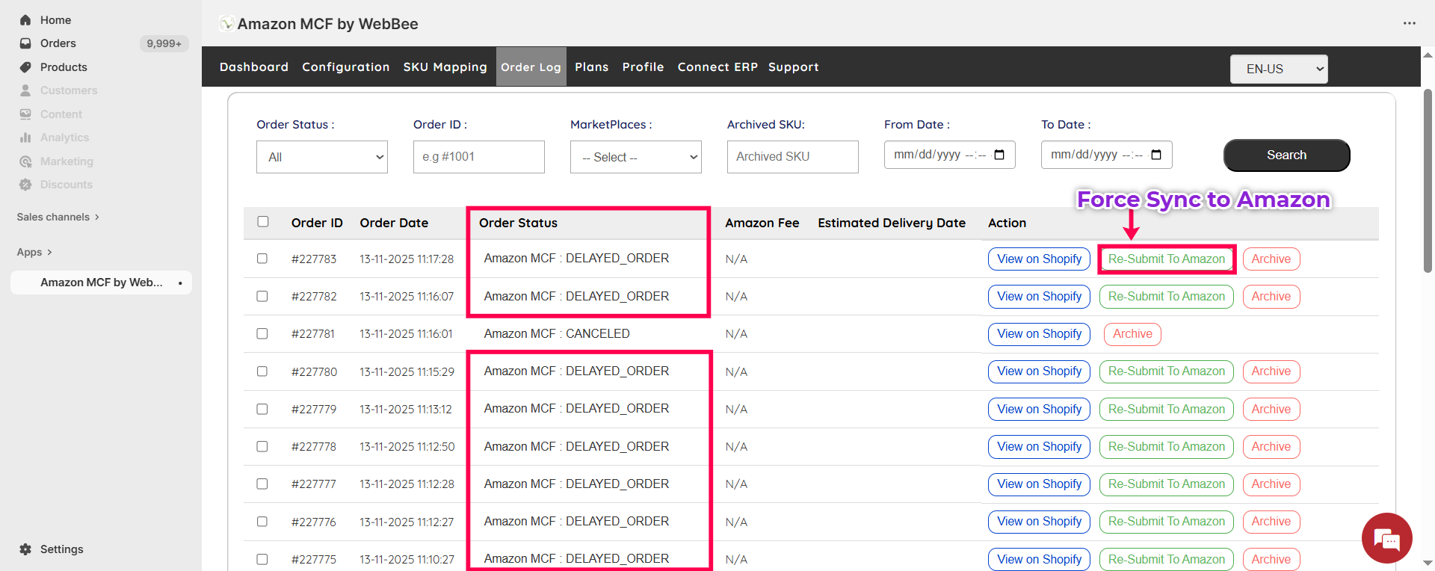Open the live chat bubble widget
The height and width of the screenshot is (571, 1435).
1386,538
